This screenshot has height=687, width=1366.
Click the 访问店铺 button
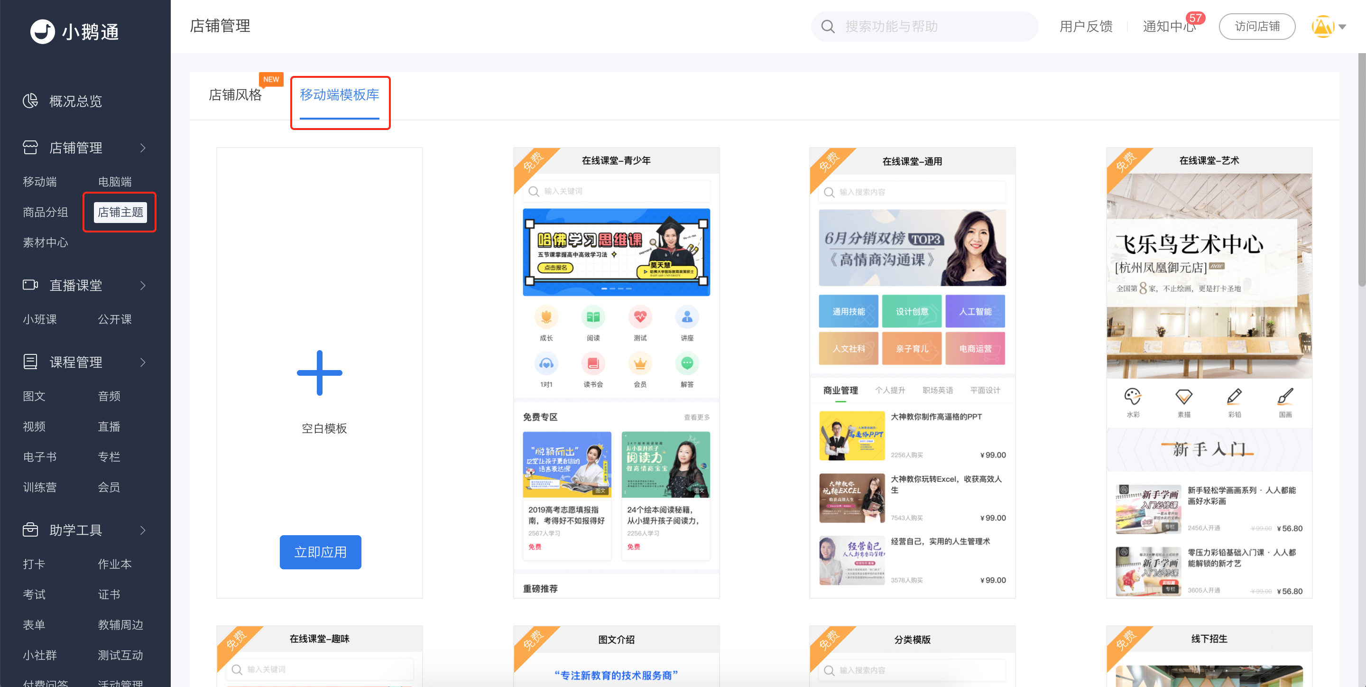pyautogui.click(x=1257, y=27)
